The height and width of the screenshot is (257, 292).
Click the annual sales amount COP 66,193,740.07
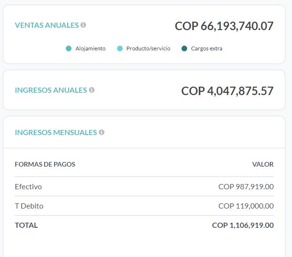(224, 26)
